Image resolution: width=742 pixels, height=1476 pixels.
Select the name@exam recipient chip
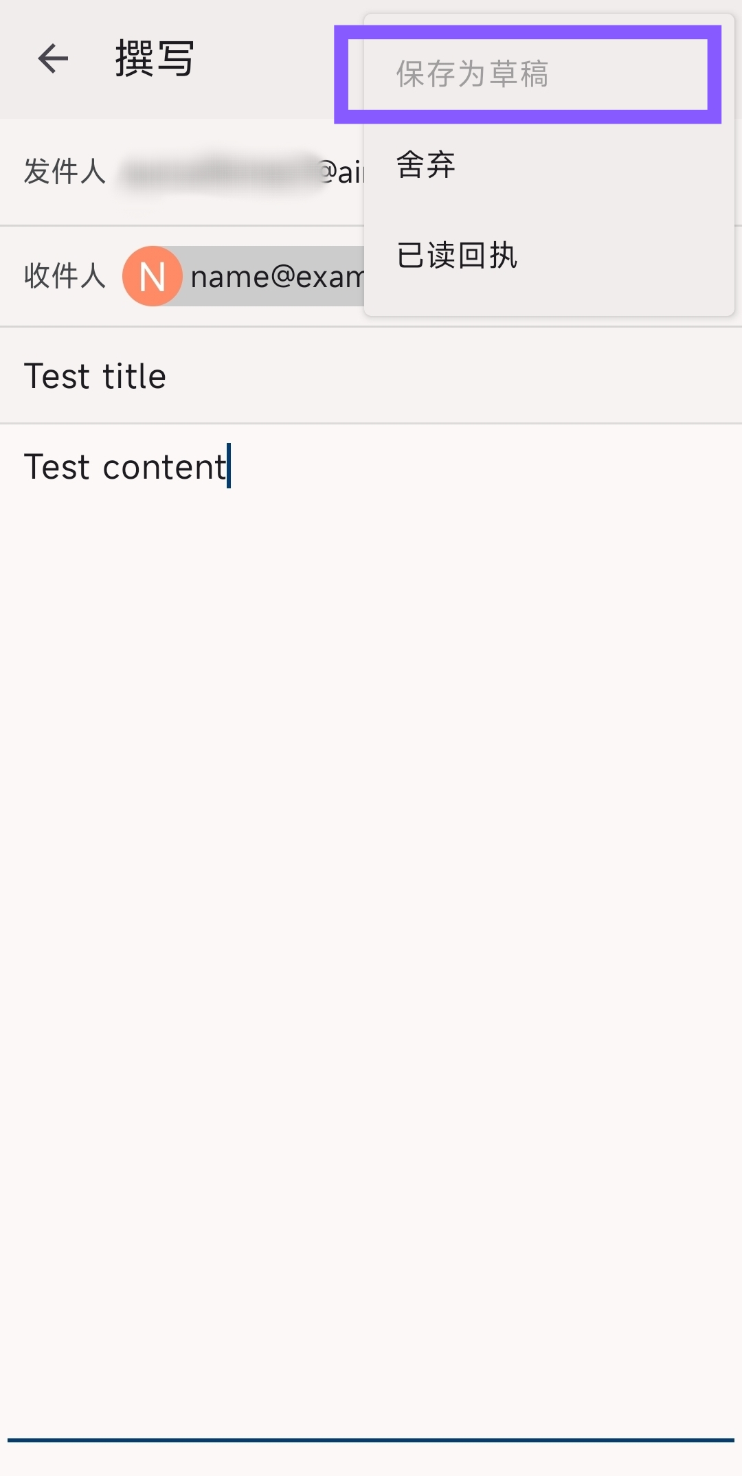point(276,277)
